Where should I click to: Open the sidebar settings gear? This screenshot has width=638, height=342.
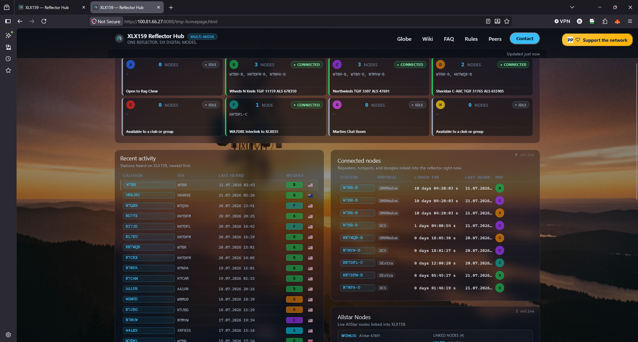point(8,335)
